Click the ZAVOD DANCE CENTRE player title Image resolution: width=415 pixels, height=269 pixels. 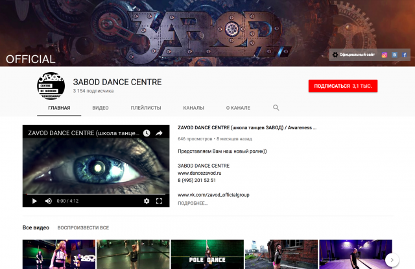[x=84, y=133]
